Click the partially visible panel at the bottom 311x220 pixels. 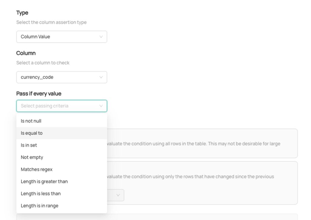click(x=200, y=217)
